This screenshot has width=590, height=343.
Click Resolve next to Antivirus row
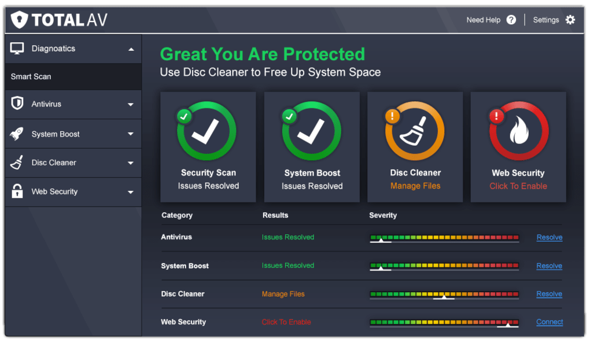(548, 237)
